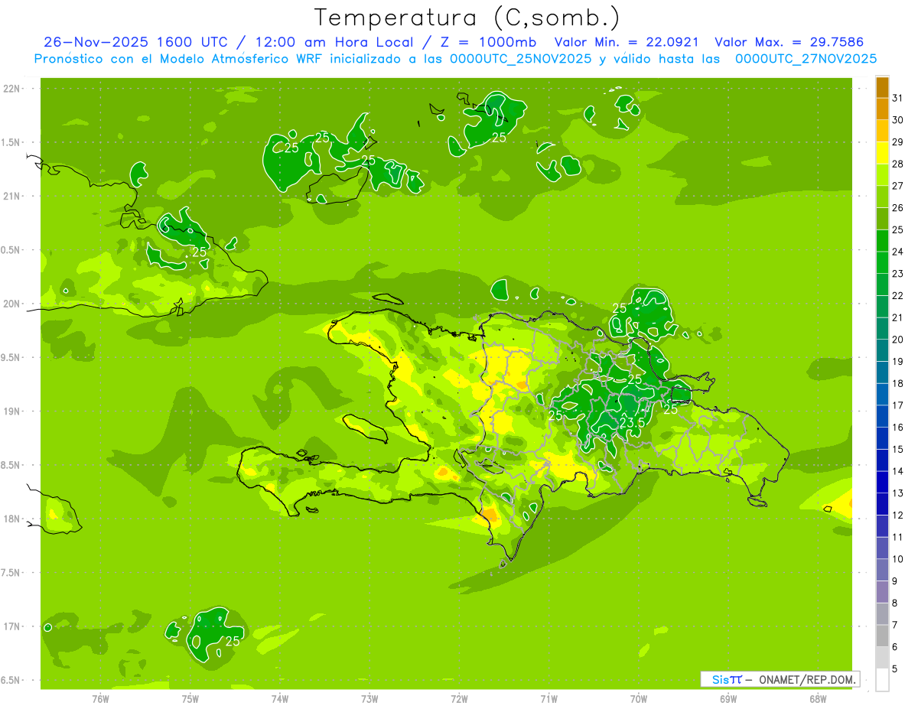The image size is (918, 709).
Task: Click the '8.5N' latitude axis label
Action: click(11, 465)
